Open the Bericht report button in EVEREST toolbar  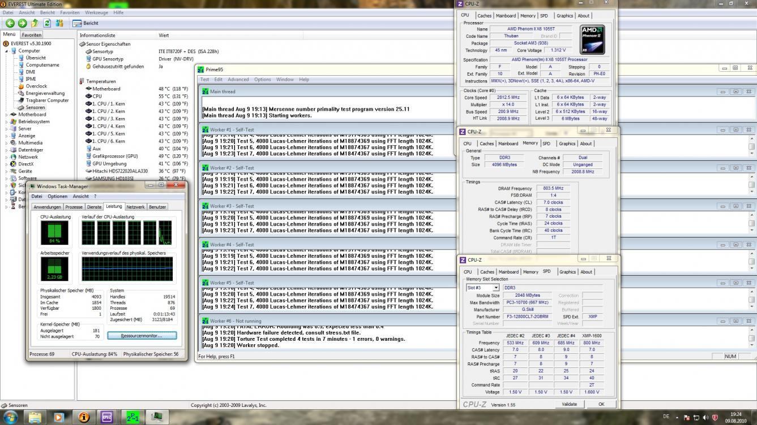85,23
